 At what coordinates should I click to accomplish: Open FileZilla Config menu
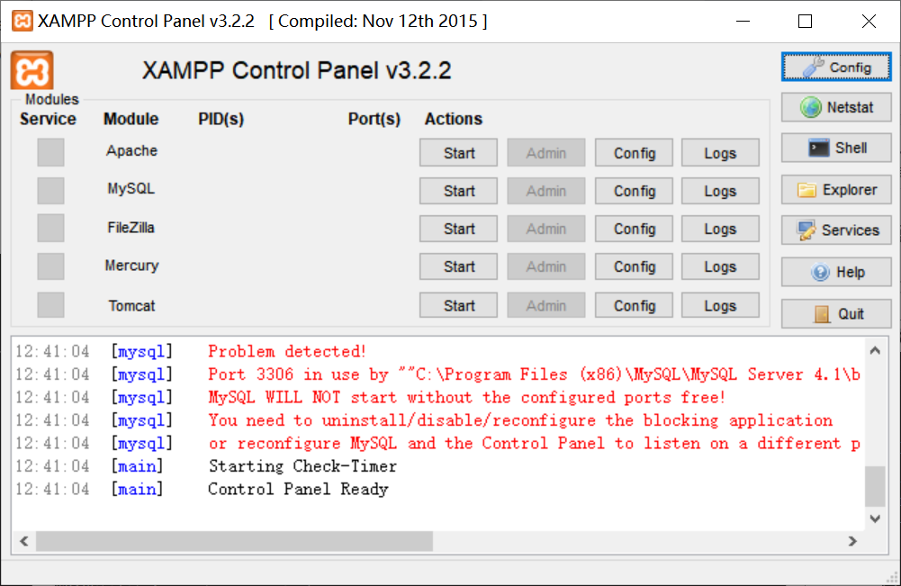634,229
